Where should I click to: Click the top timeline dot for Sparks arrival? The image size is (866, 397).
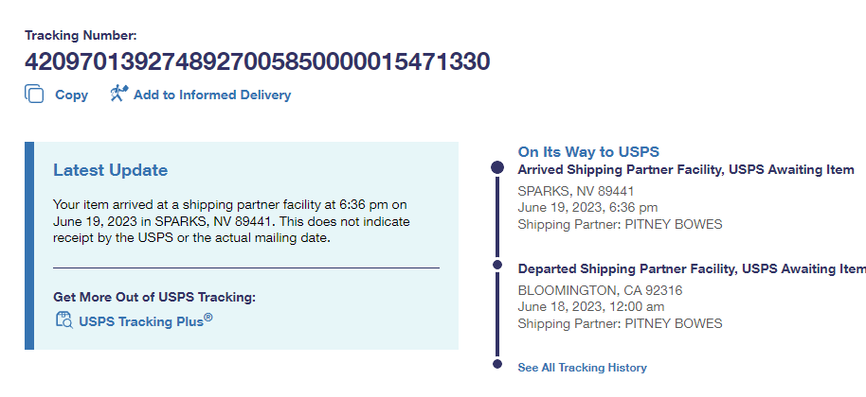click(x=496, y=167)
